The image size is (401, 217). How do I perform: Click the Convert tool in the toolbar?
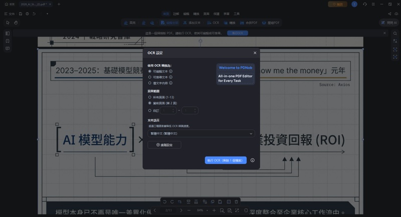coord(230,22)
